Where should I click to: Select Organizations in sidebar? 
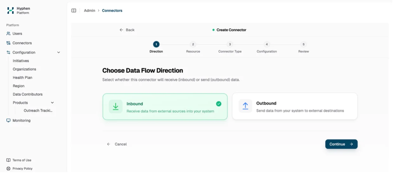click(x=24, y=69)
